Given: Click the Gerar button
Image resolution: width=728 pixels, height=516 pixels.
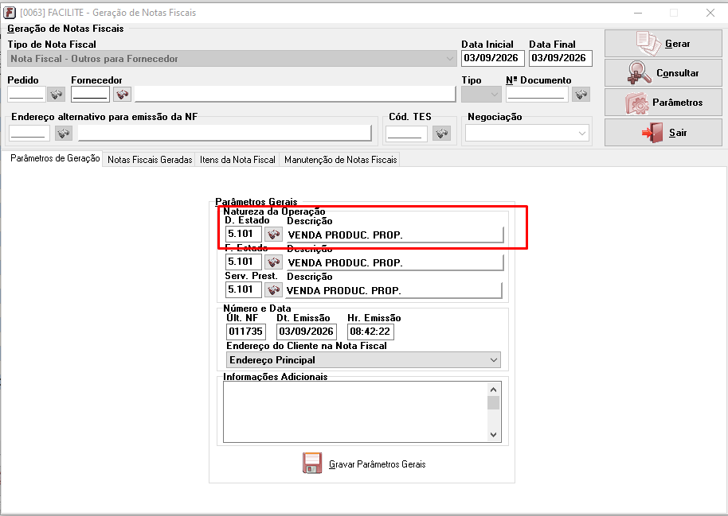Looking at the screenshot, I should tap(663, 44).
